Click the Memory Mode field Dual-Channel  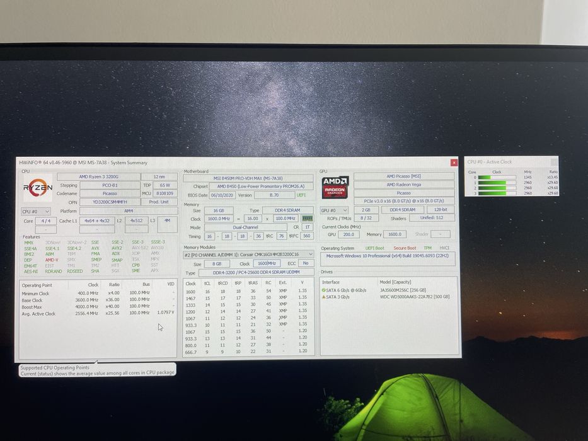point(246,227)
